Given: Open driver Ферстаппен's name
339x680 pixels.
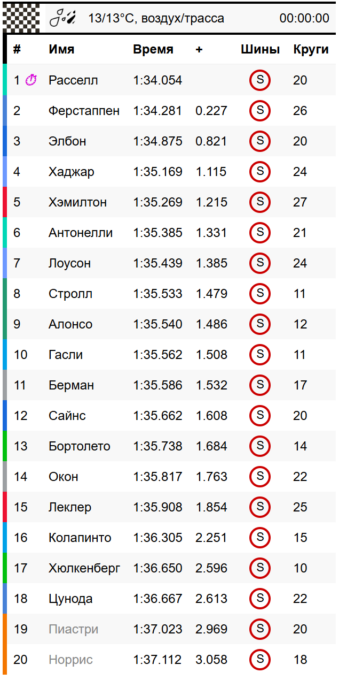Looking at the screenshot, I should point(84,111).
